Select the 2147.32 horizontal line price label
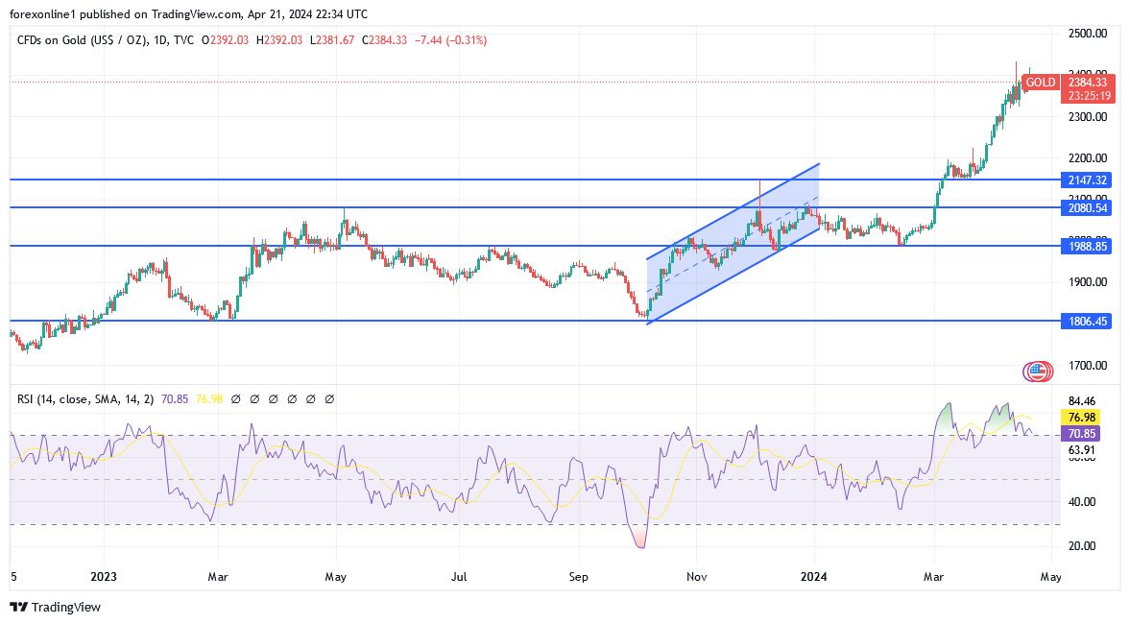Screen dimensions: 1130x624 coord(1086,180)
